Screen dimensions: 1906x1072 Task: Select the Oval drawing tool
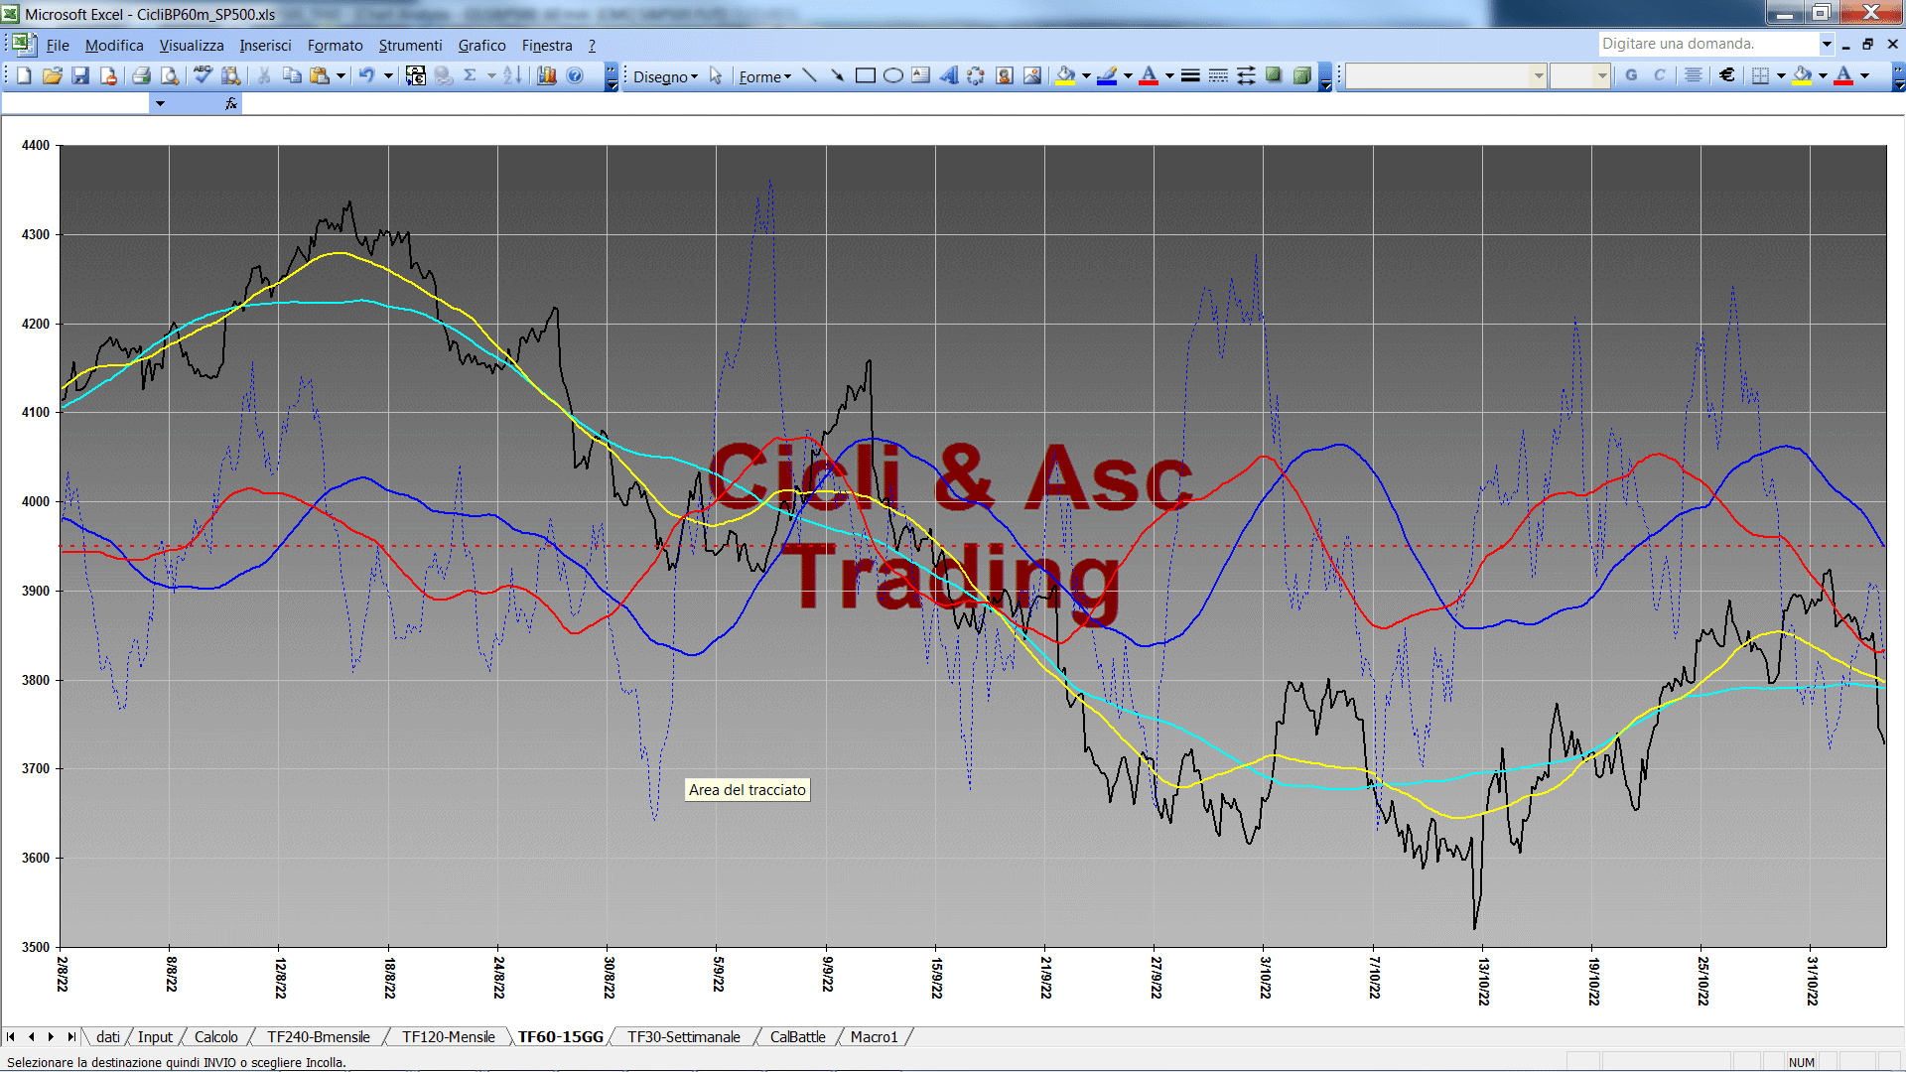coord(892,75)
